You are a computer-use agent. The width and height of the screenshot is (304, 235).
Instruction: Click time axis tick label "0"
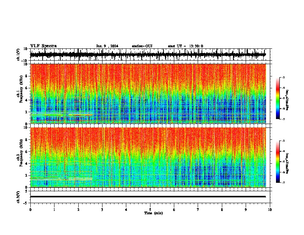(30, 210)
